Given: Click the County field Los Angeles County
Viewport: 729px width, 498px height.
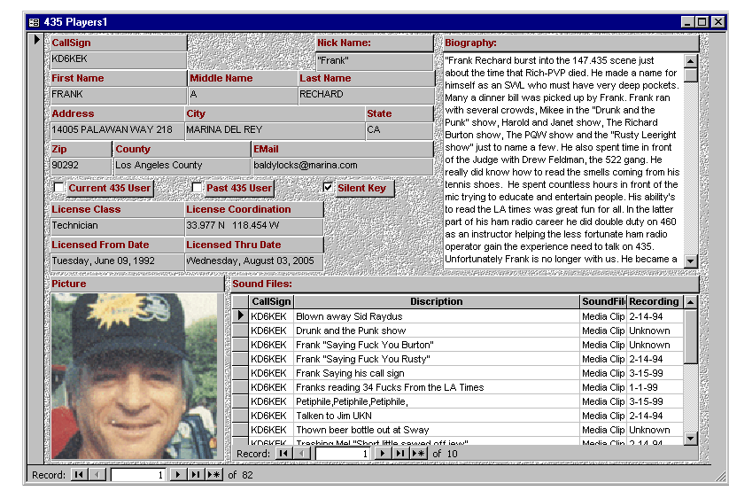Looking at the screenshot, I should pyautogui.click(x=182, y=166).
